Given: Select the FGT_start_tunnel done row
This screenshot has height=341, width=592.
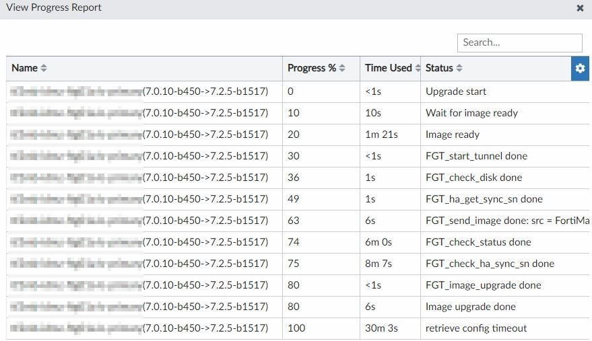Looking at the screenshot, I should pyautogui.click(x=476, y=156).
